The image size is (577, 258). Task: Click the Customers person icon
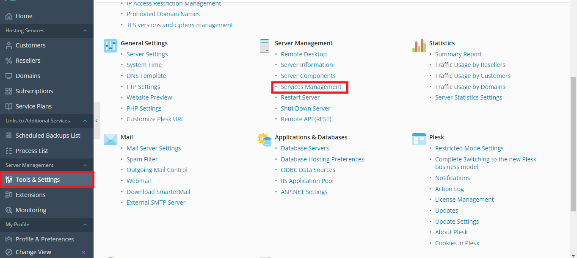pos(9,45)
